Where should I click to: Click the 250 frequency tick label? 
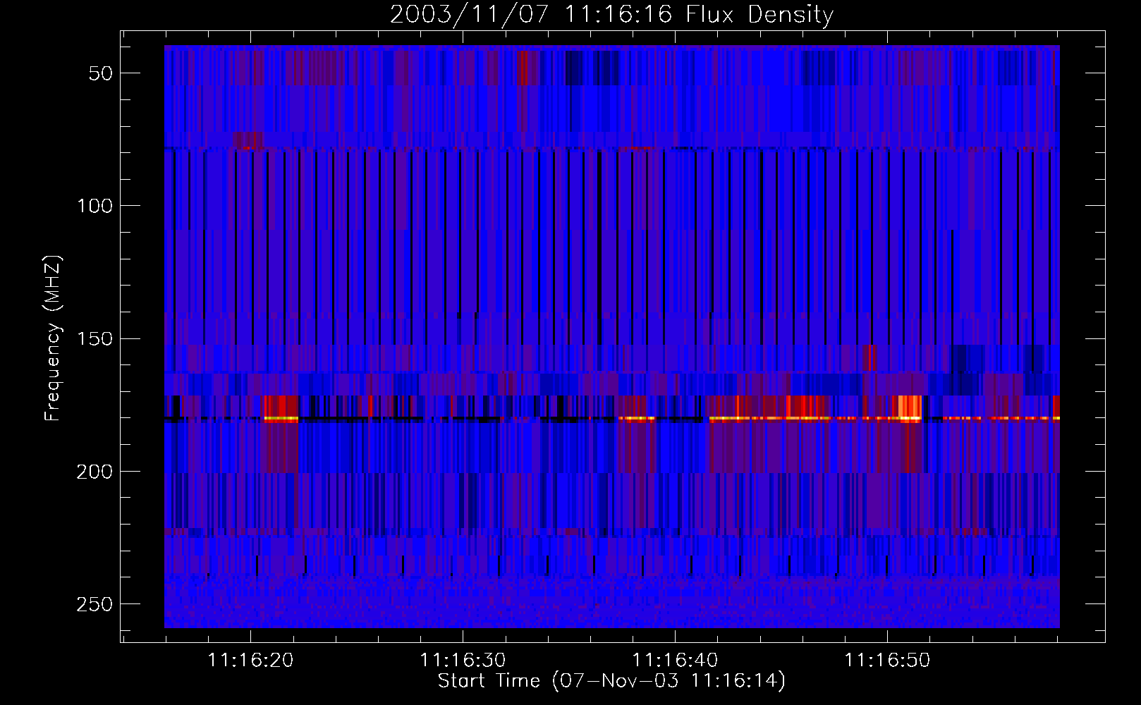94,604
